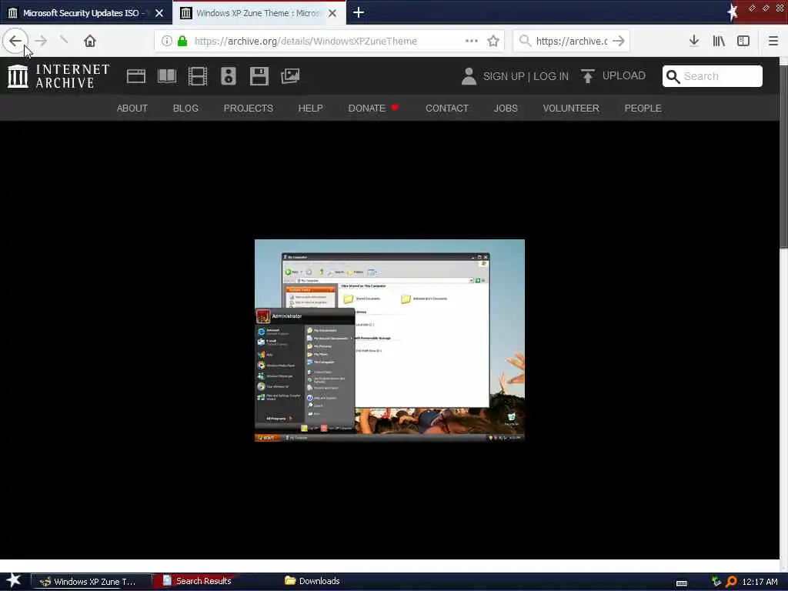Close the Windows XP Zune Theme tab

click(332, 13)
